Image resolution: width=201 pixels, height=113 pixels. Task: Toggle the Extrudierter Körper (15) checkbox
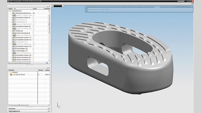pyautogui.click(x=13, y=46)
